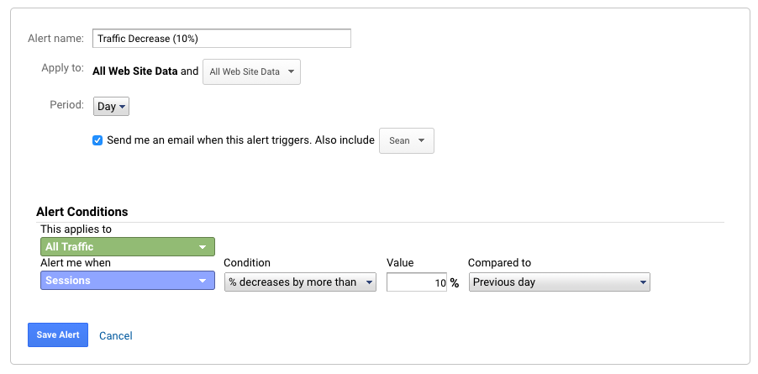Click the Value percentage input box
Screen dimensions: 758x374
[417, 283]
